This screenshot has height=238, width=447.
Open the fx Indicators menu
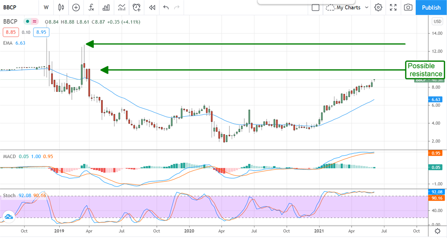coord(91,7)
